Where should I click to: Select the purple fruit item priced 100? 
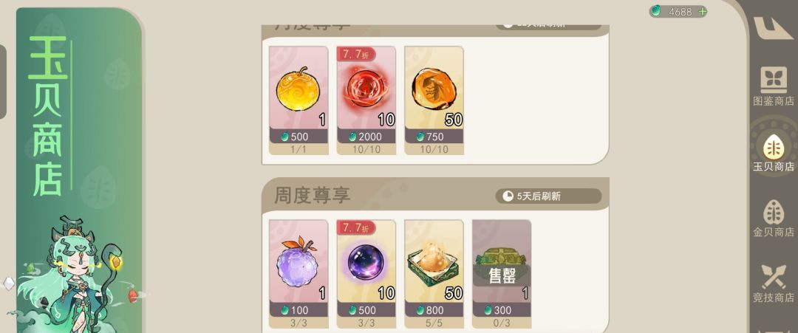(299, 273)
